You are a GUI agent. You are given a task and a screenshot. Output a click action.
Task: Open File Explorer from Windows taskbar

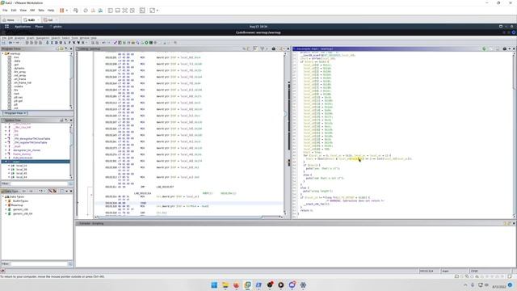225,285
